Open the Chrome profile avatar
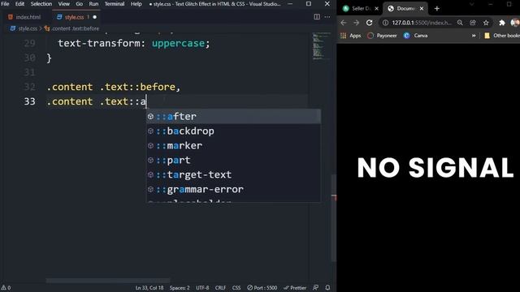This screenshot has width=520, height=292. pos(515,23)
